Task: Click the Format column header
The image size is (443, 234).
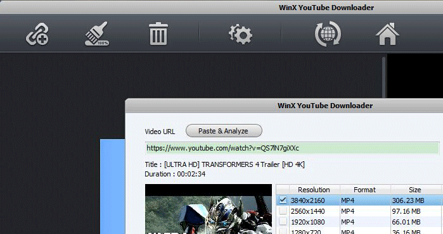Action: pos(365,190)
